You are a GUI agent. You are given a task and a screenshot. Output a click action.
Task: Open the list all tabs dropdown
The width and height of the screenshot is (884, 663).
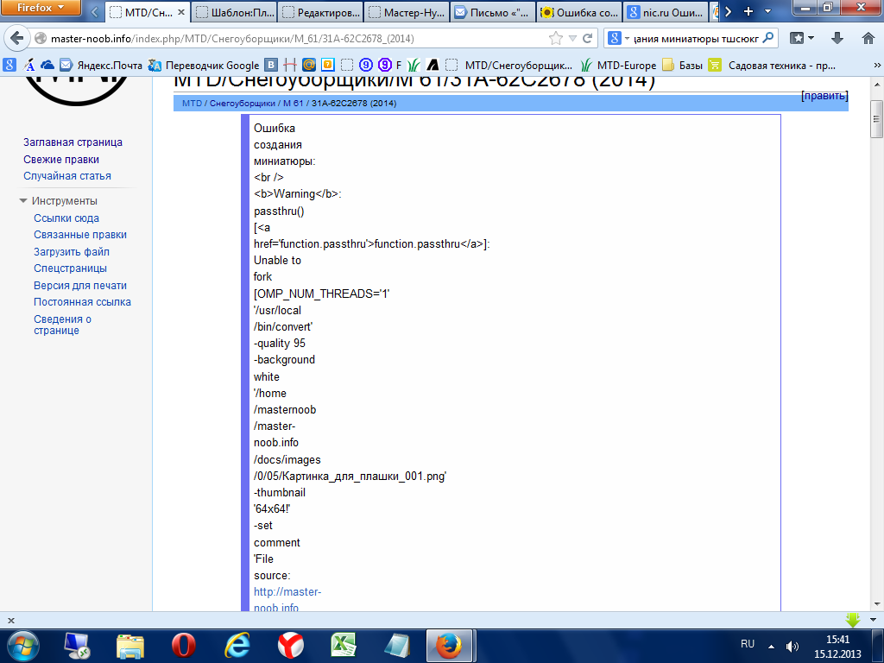pyautogui.click(x=767, y=11)
